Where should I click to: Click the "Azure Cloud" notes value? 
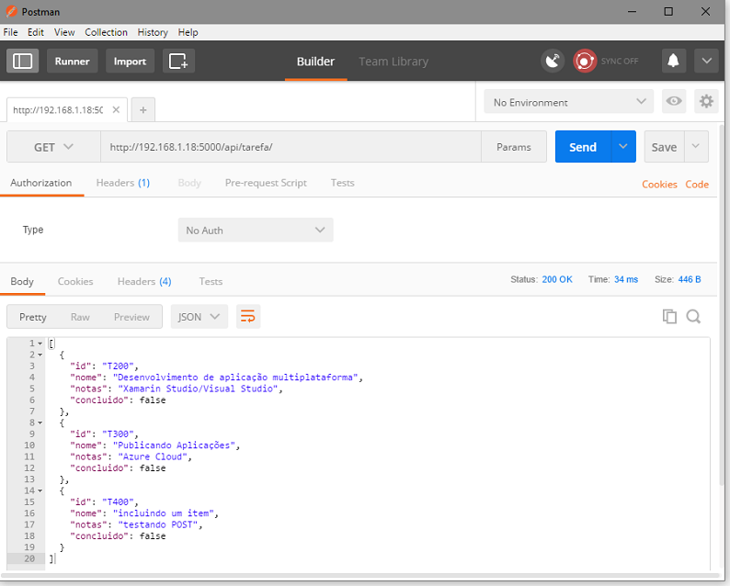point(153,456)
